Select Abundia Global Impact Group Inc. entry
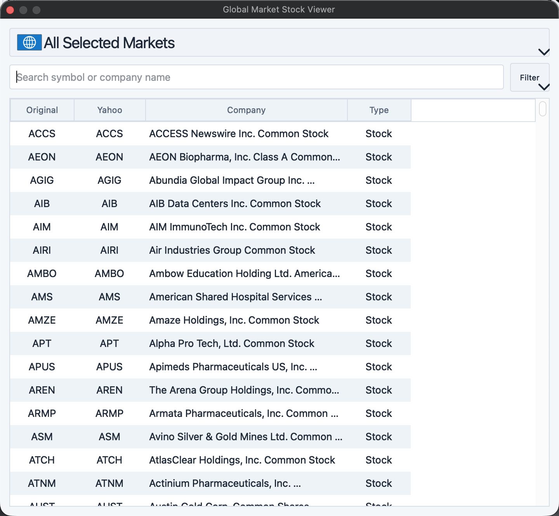The image size is (559, 516). (x=232, y=180)
